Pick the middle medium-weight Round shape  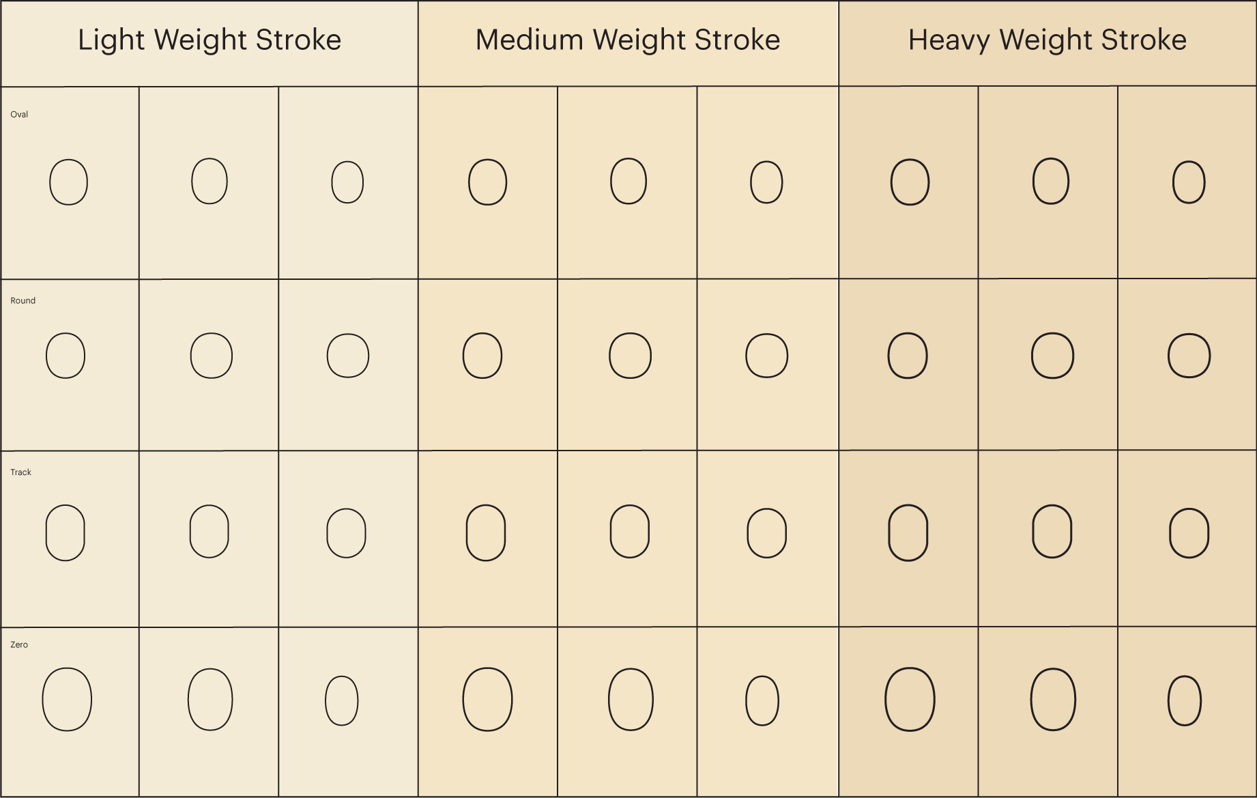(630, 356)
